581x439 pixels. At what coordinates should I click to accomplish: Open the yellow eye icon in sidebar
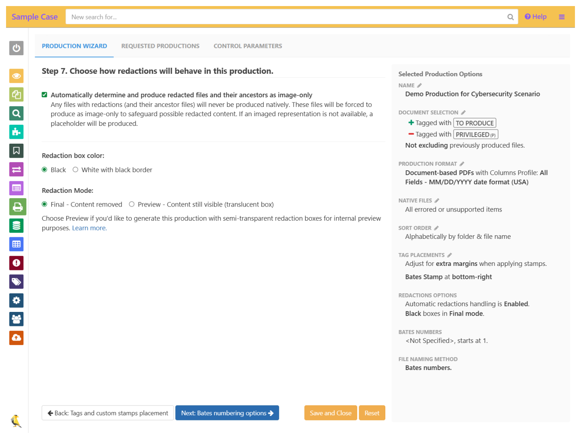pyautogui.click(x=16, y=76)
